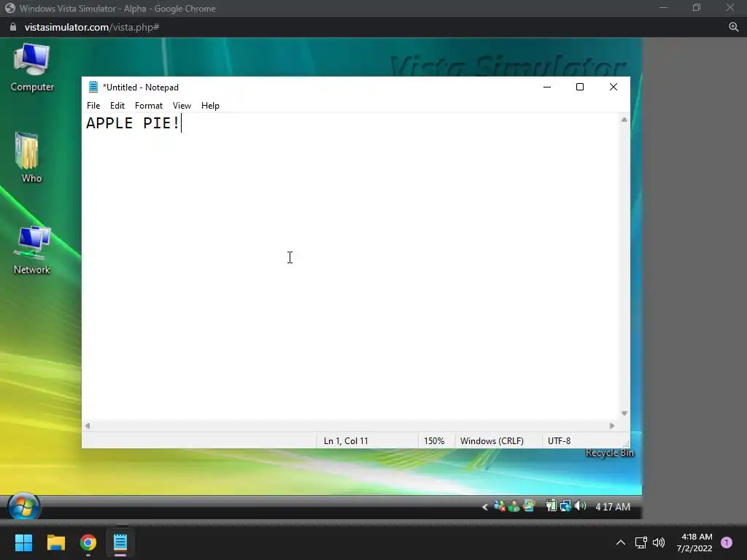Open the Format menu in Notepad
This screenshot has height=560, width=747.
point(149,106)
